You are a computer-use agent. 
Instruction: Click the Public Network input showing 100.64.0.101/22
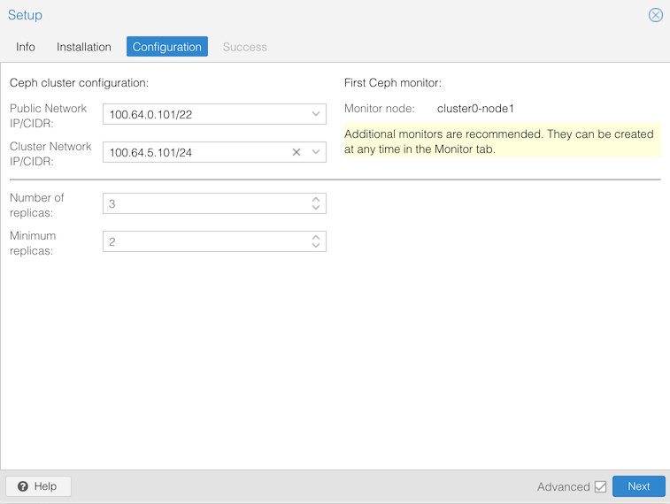(204, 114)
